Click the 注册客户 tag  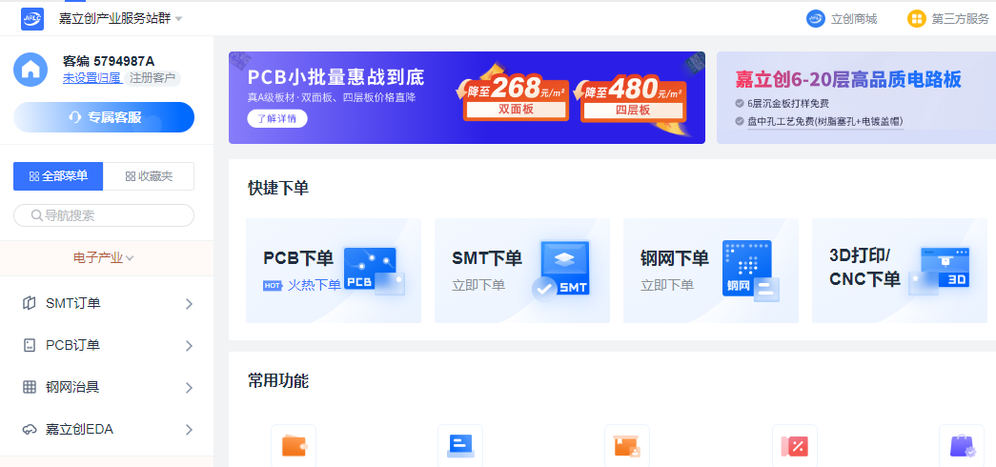[x=153, y=78]
